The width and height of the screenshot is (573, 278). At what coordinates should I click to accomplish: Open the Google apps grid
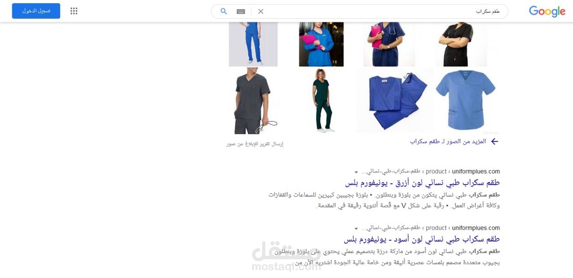[74, 11]
